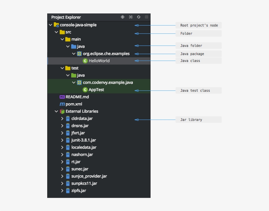The width and height of the screenshot is (269, 211).
Task: Collapse the src folder chevron
Action: tap(56, 32)
